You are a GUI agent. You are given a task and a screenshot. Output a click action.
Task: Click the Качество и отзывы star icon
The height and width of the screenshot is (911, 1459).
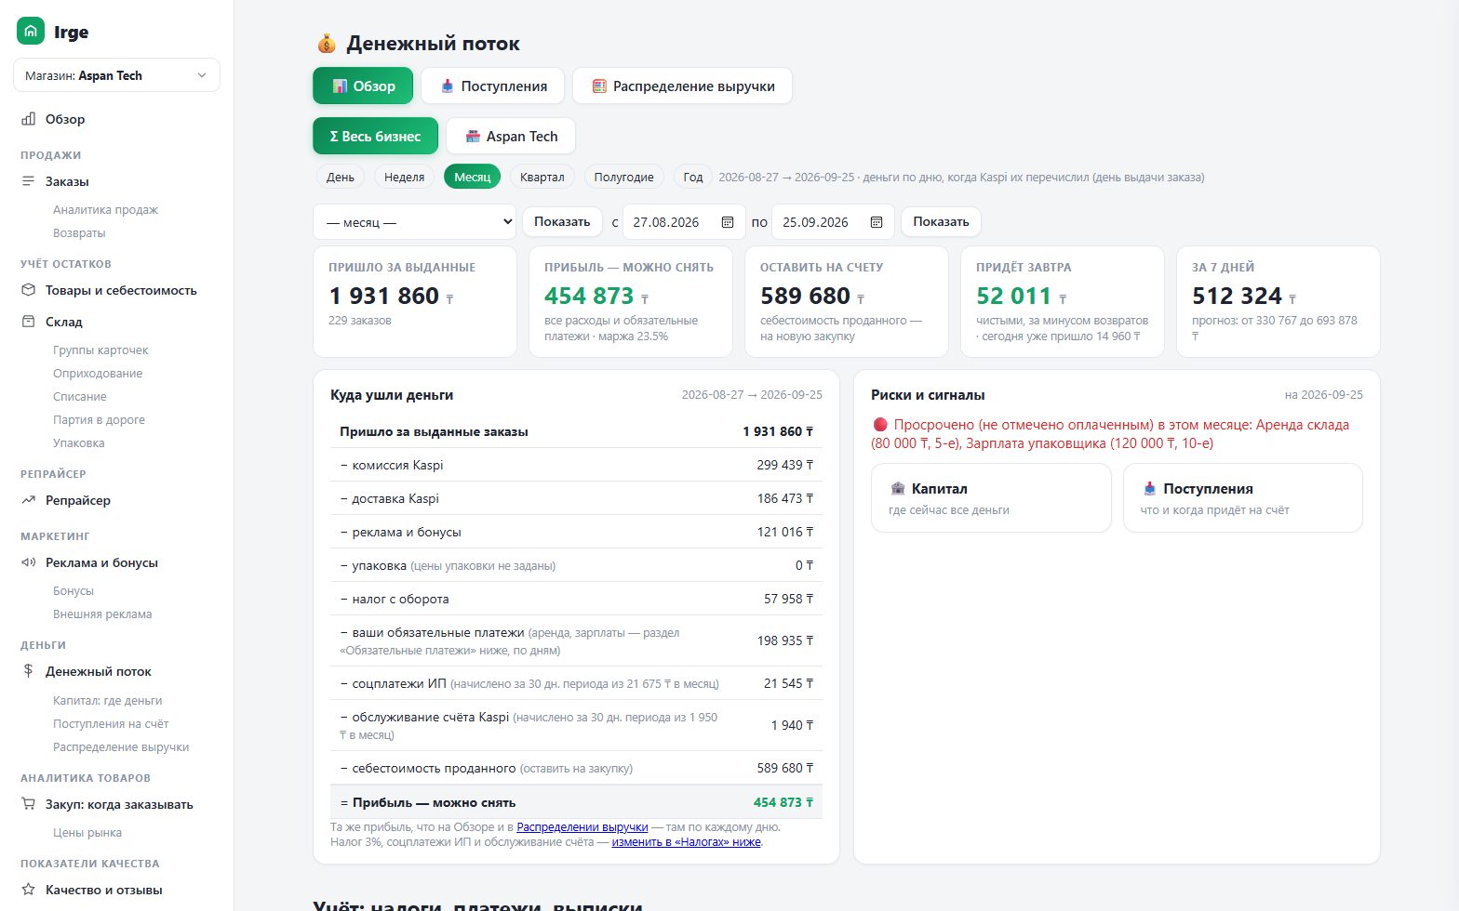tap(29, 890)
